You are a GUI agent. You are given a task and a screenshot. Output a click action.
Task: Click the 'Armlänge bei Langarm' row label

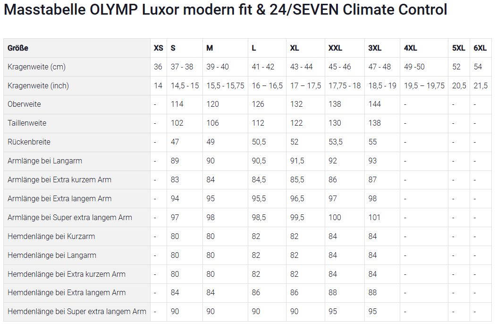45,161
